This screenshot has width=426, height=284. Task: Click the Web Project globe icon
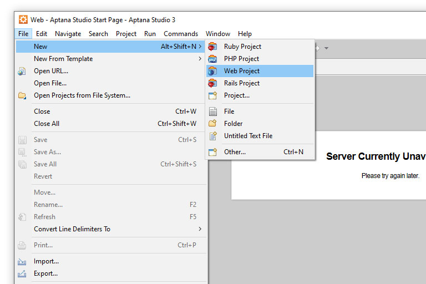(x=212, y=71)
